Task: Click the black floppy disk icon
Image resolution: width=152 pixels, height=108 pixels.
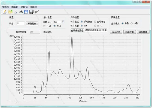Action: click(31, 12)
